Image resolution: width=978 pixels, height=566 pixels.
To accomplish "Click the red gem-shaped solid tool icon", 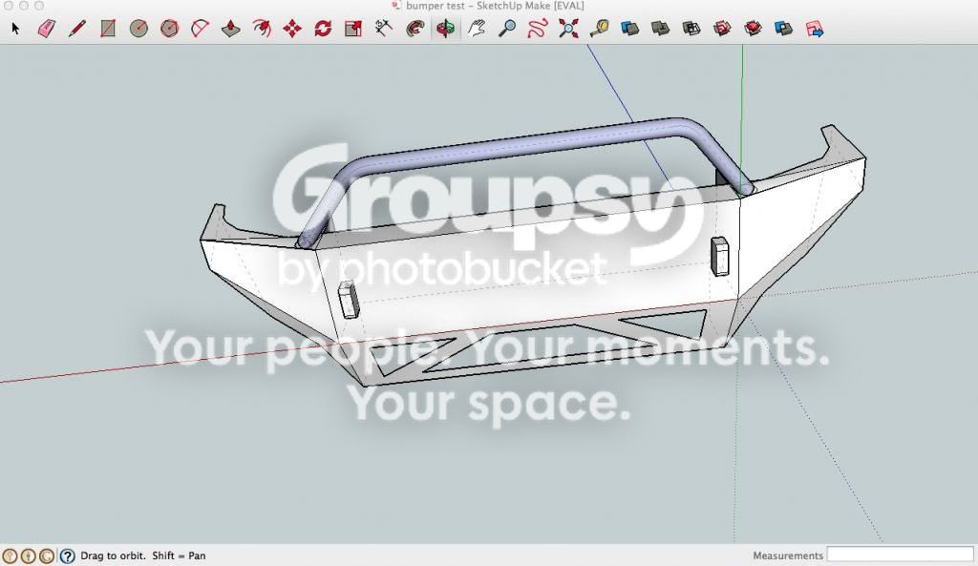I will click(x=753, y=29).
